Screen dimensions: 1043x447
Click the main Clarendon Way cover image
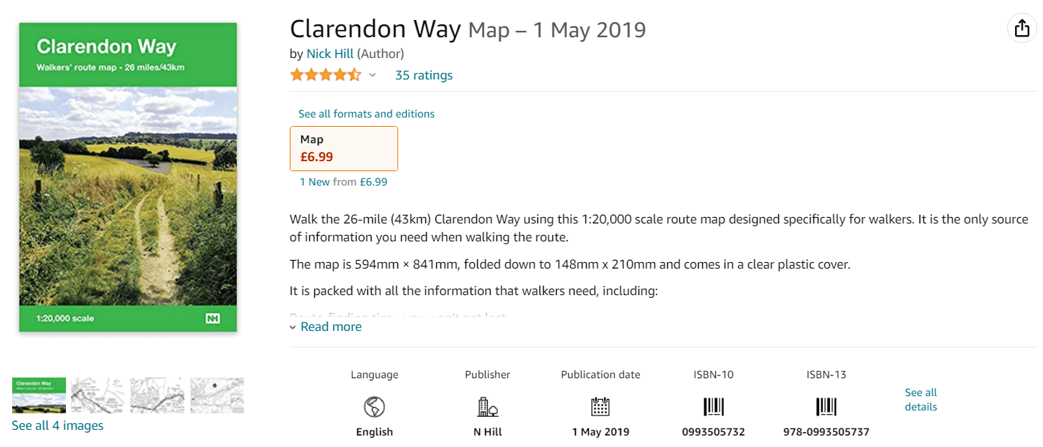128,177
